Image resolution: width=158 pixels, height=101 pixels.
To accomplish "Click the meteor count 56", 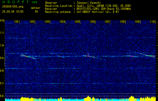I will [x=36, y=12].
